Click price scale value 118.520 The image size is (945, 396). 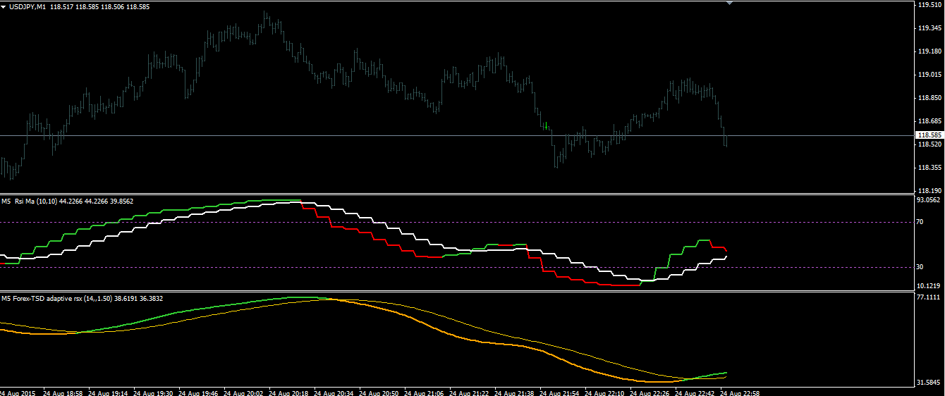929,144
